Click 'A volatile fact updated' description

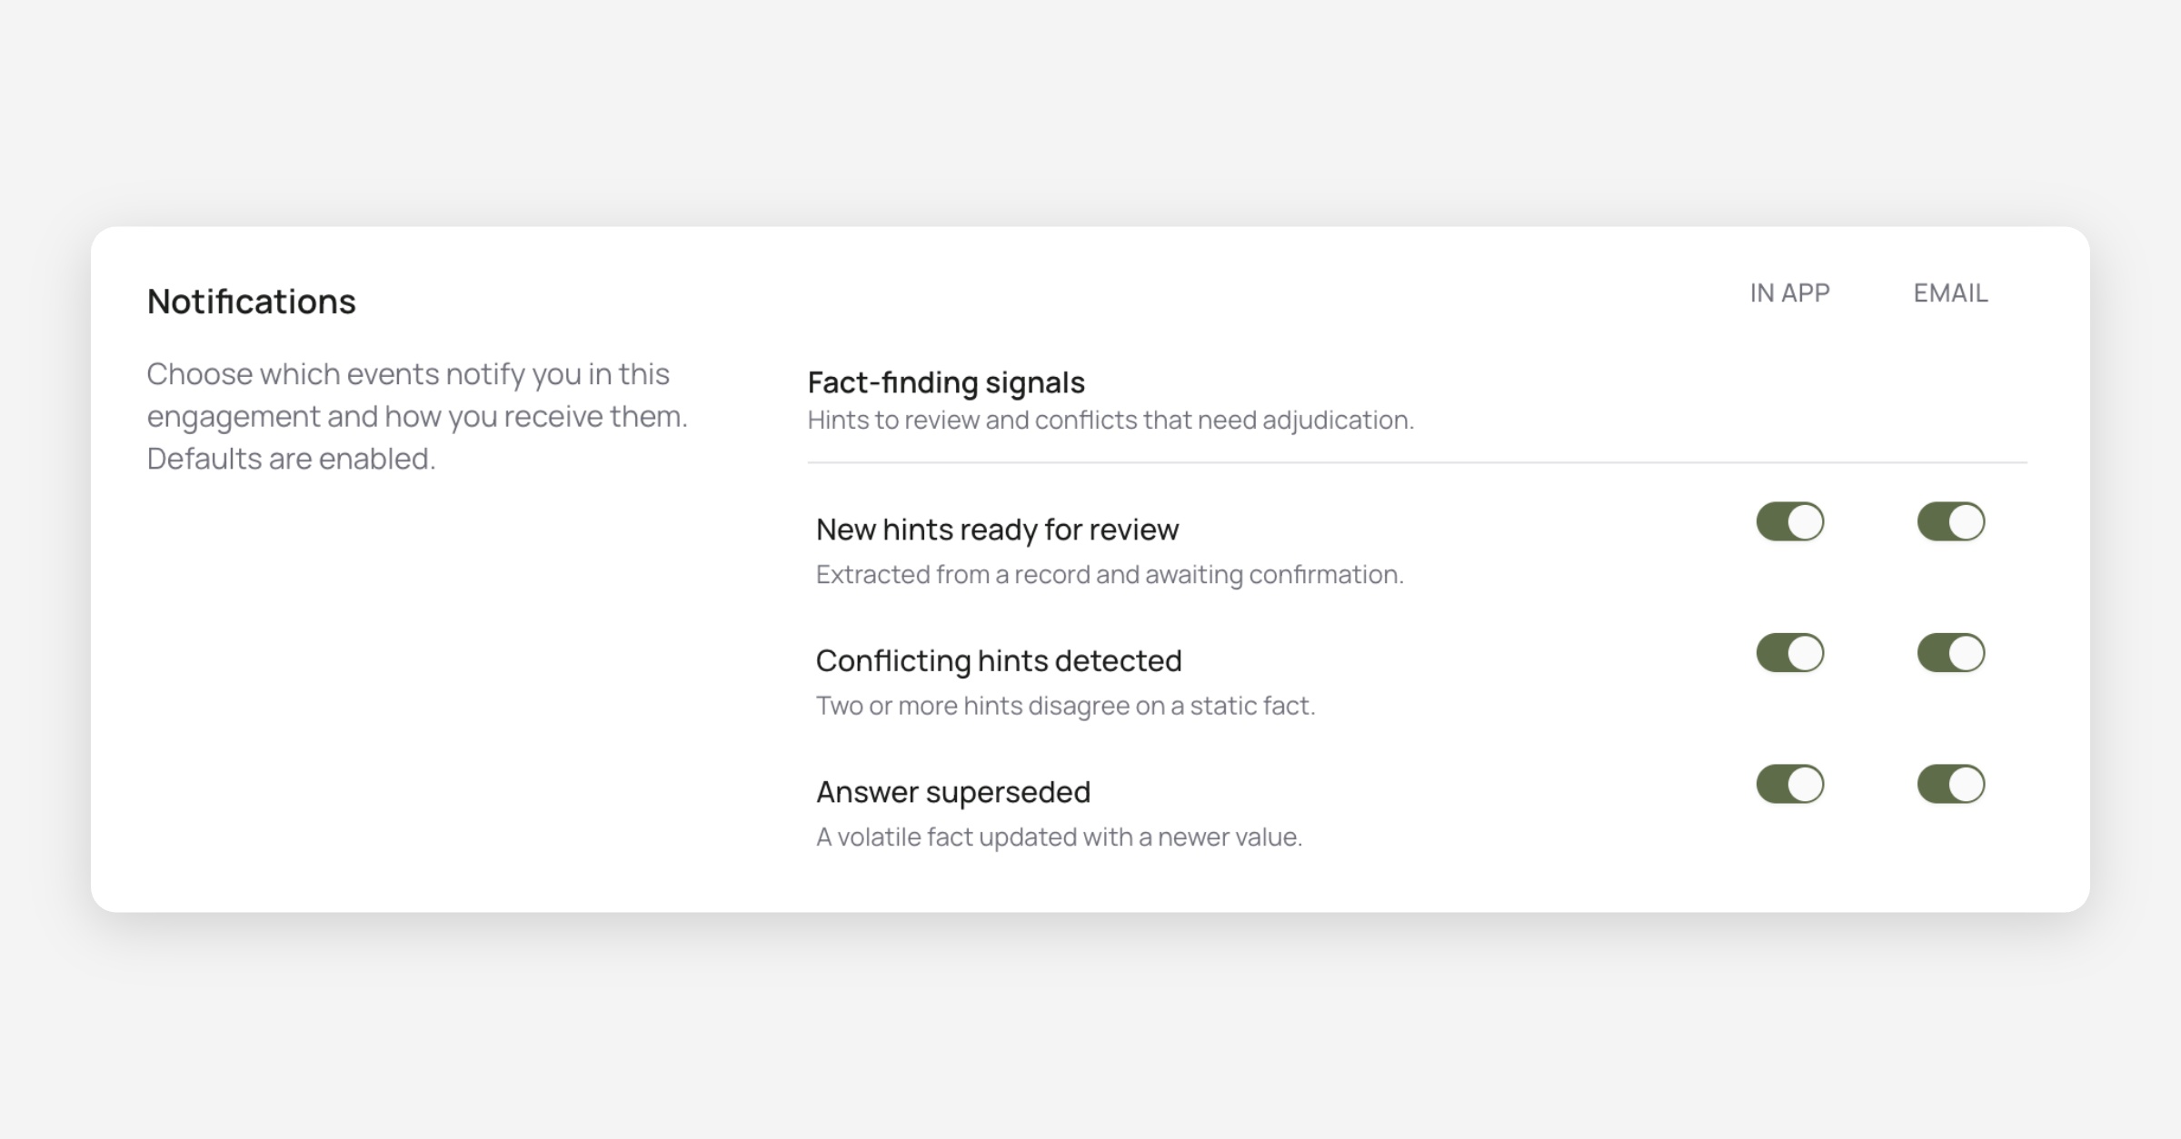(x=1059, y=837)
